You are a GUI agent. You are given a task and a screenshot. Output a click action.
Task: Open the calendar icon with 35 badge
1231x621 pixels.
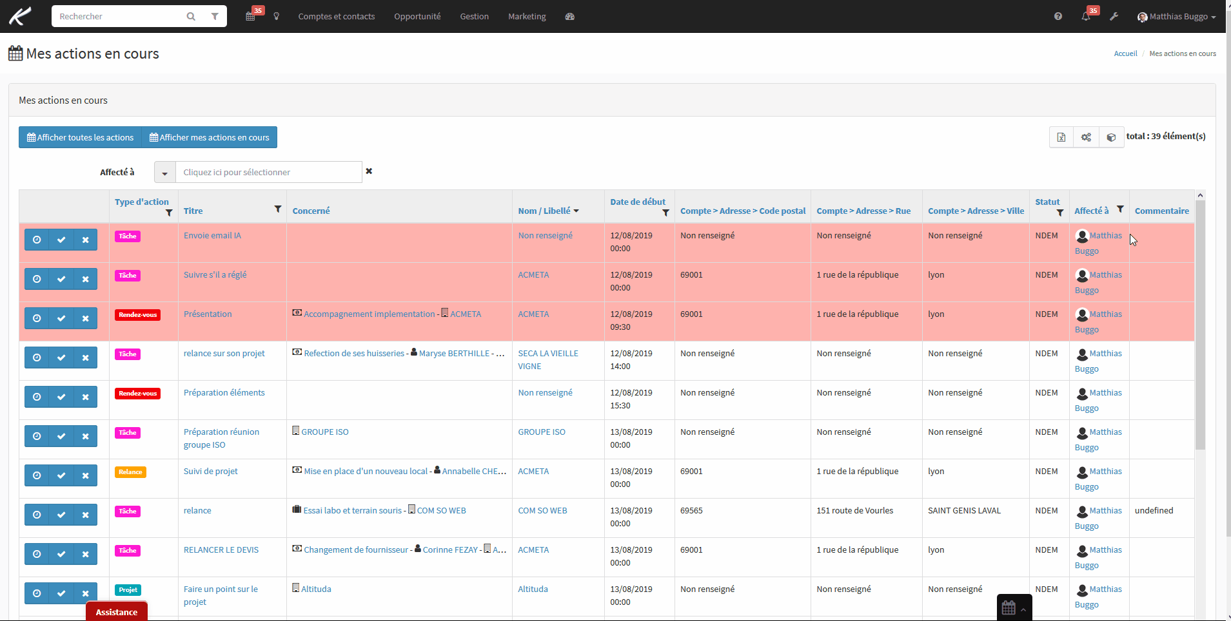click(251, 16)
